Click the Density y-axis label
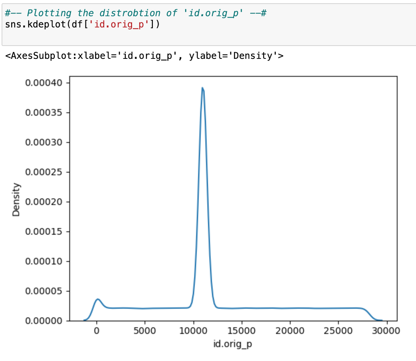Viewport: 416px width, 361px height. coord(16,200)
